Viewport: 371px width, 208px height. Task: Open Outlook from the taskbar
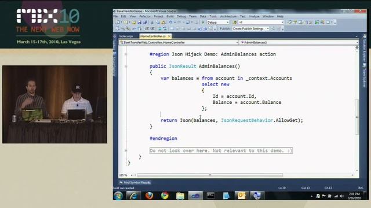click(242, 196)
